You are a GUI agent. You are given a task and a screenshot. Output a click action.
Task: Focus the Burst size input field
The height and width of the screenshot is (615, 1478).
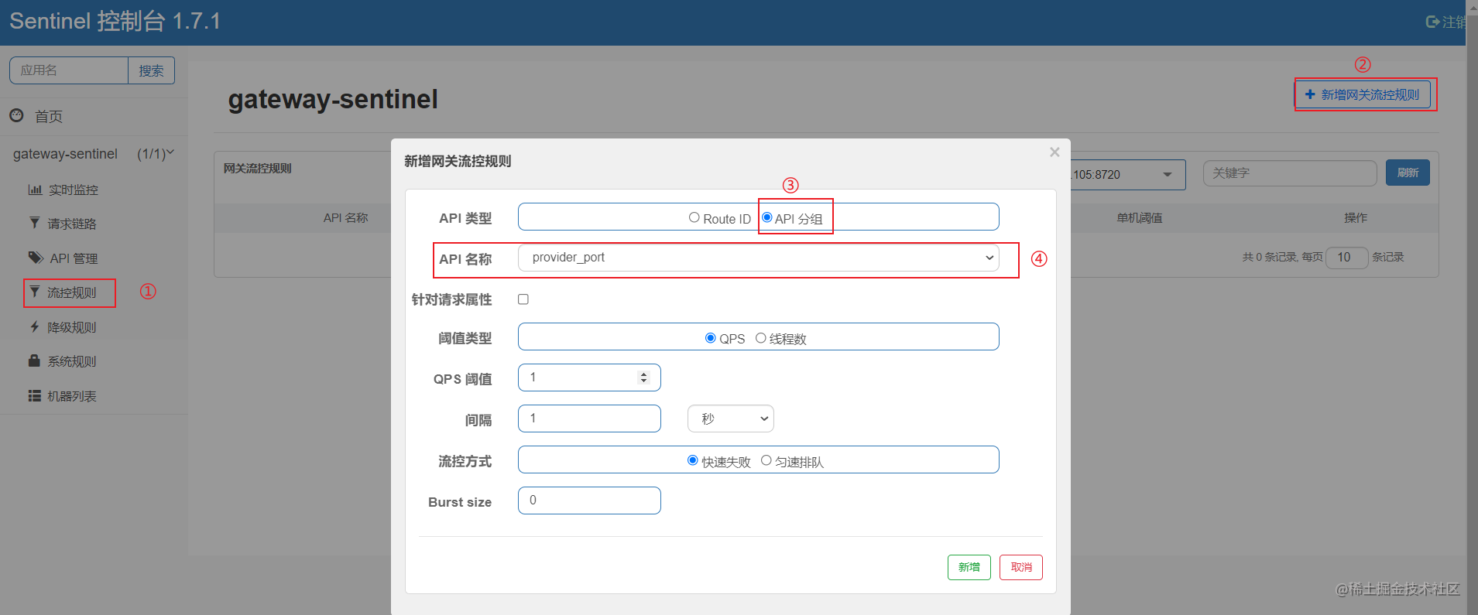point(589,501)
